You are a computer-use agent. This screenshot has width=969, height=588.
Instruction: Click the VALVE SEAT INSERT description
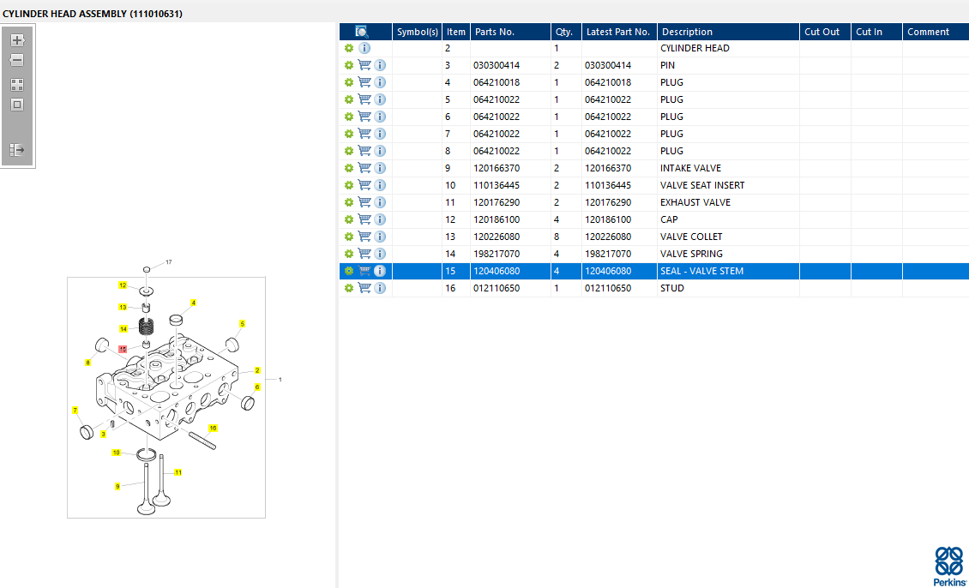(x=702, y=185)
